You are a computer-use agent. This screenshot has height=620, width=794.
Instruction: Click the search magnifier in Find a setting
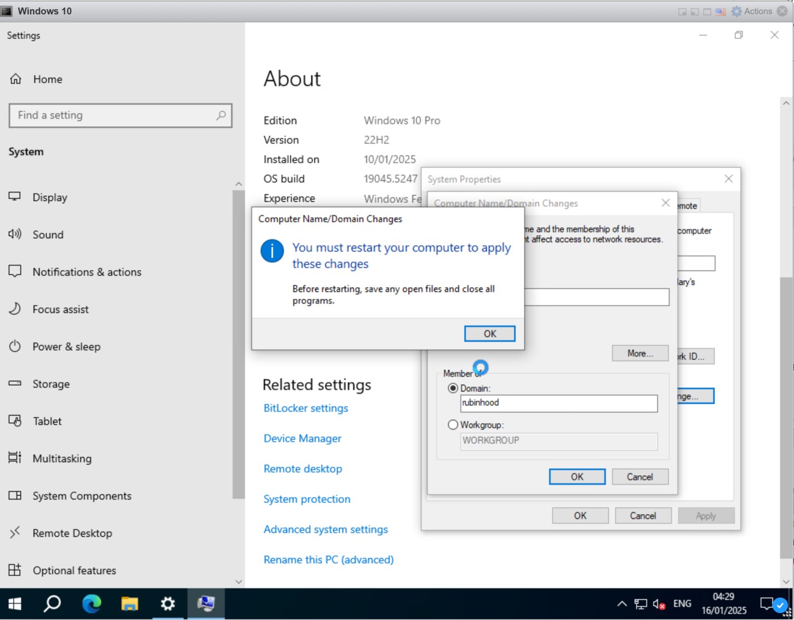point(221,115)
